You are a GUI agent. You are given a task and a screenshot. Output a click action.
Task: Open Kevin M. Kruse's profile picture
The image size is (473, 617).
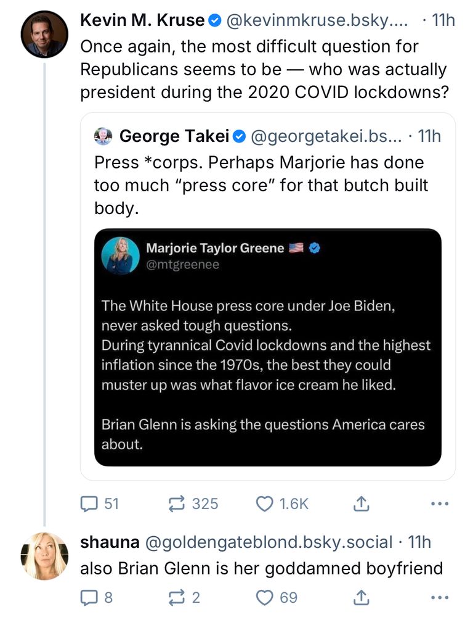click(44, 34)
